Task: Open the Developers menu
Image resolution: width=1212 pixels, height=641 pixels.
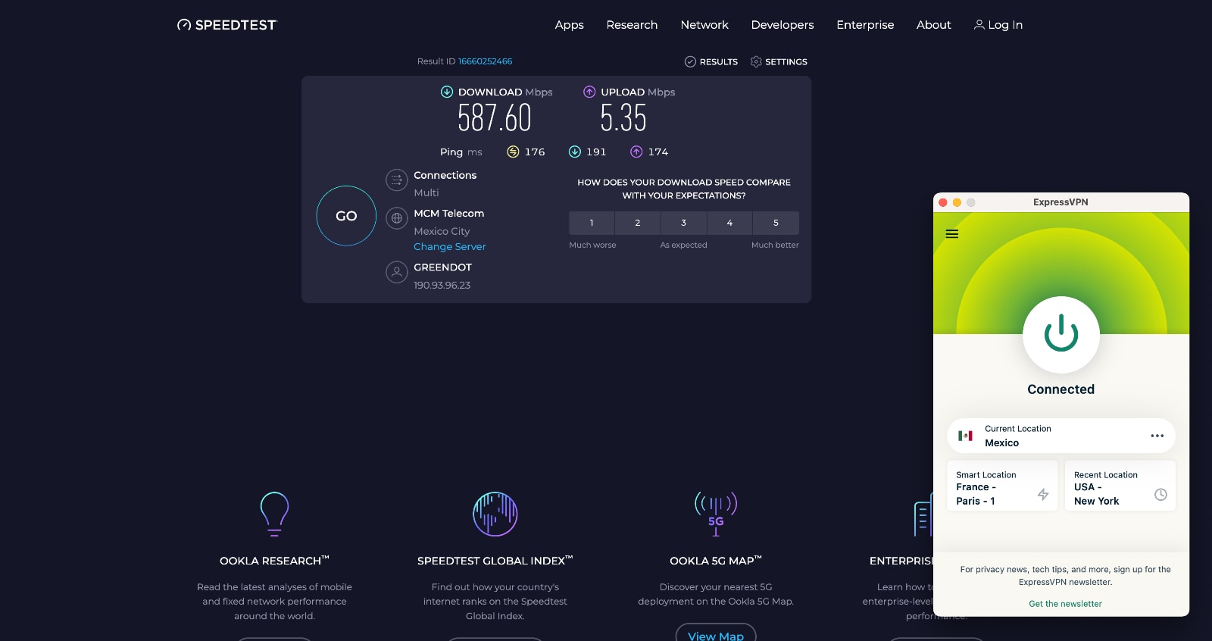Action: click(x=782, y=25)
